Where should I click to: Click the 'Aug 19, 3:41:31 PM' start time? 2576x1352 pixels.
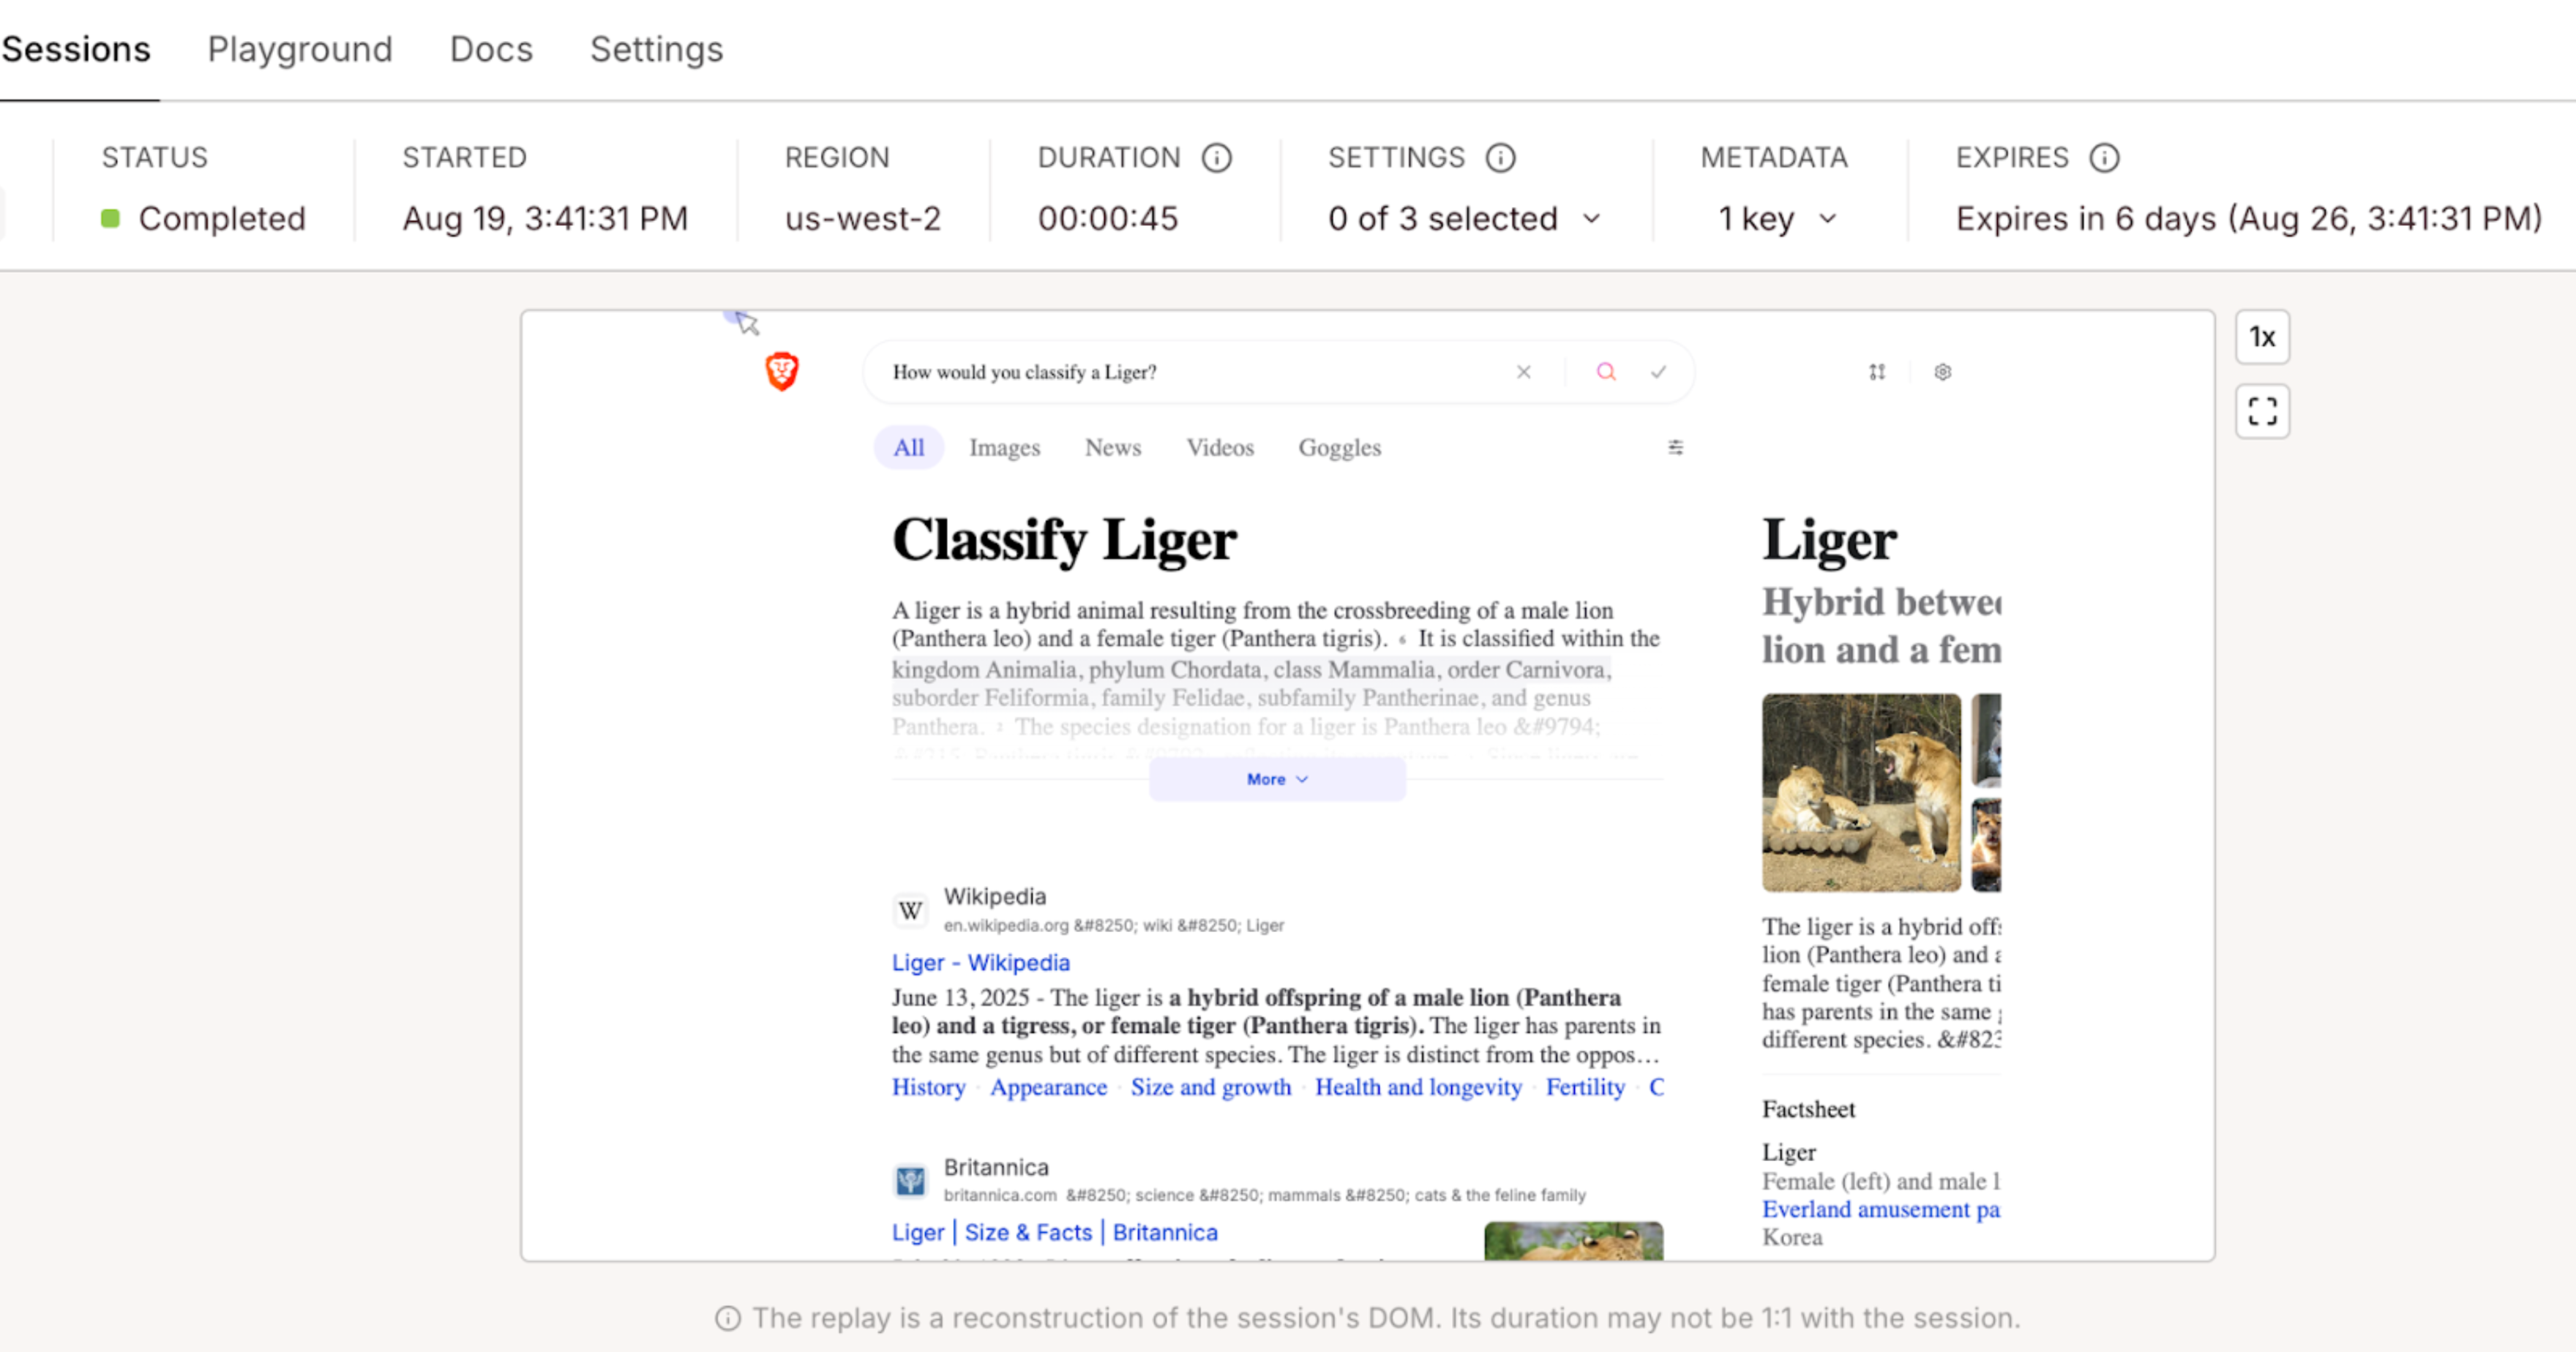pyautogui.click(x=545, y=218)
